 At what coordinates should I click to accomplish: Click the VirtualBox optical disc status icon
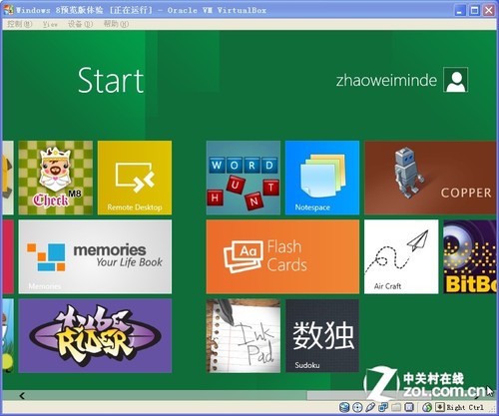coord(357,407)
